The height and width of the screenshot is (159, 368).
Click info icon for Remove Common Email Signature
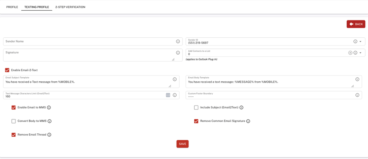tap(248, 121)
